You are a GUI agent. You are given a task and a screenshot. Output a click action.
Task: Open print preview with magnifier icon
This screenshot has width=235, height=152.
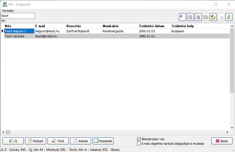198,17
